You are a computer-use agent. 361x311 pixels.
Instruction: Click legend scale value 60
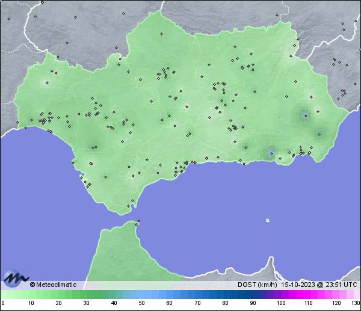pos(170,303)
